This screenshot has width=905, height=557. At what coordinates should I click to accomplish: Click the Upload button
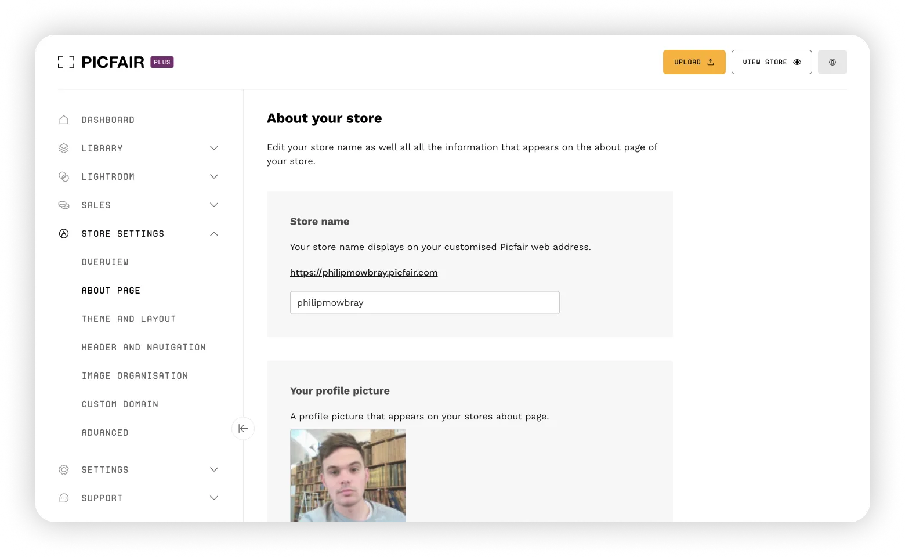click(x=694, y=62)
